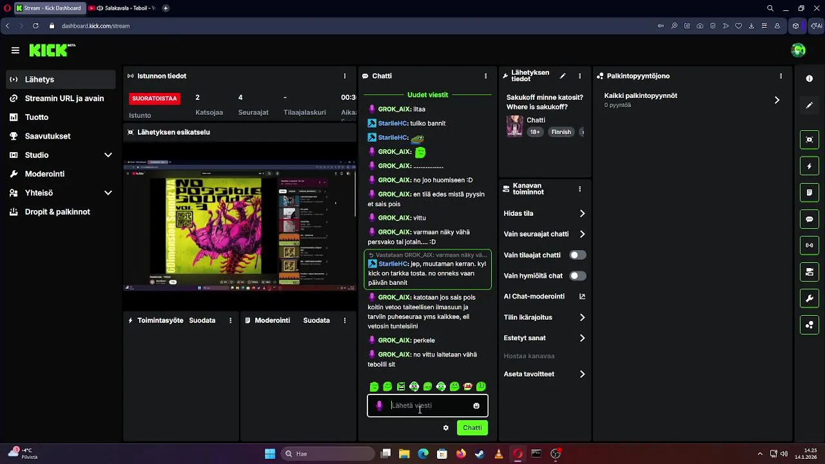Image resolution: width=825 pixels, height=464 pixels.
Task: Open chat settings gear icon
Action: [x=445, y=428]
